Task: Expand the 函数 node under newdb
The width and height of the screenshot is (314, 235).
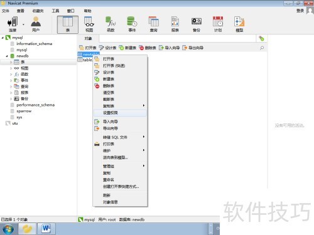Action: coord(11,74)
